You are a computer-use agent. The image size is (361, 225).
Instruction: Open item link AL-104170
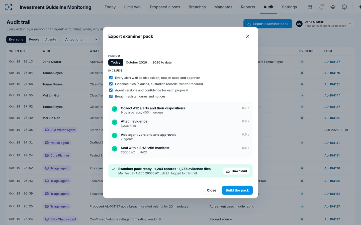coord(332,73)
